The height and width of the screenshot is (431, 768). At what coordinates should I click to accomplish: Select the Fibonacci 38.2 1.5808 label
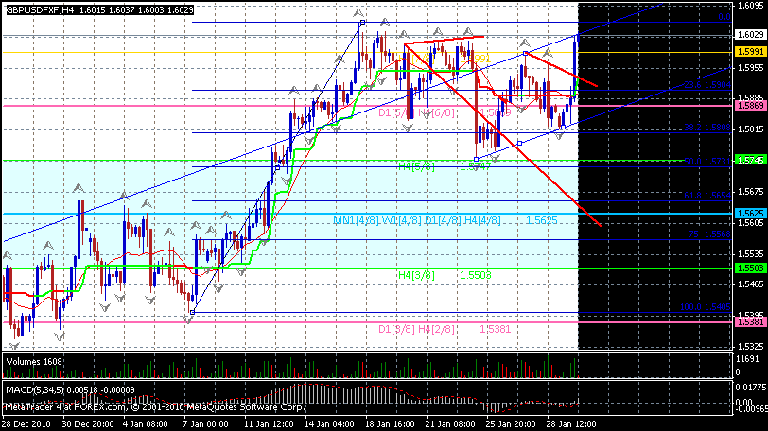tap(707, 129)
